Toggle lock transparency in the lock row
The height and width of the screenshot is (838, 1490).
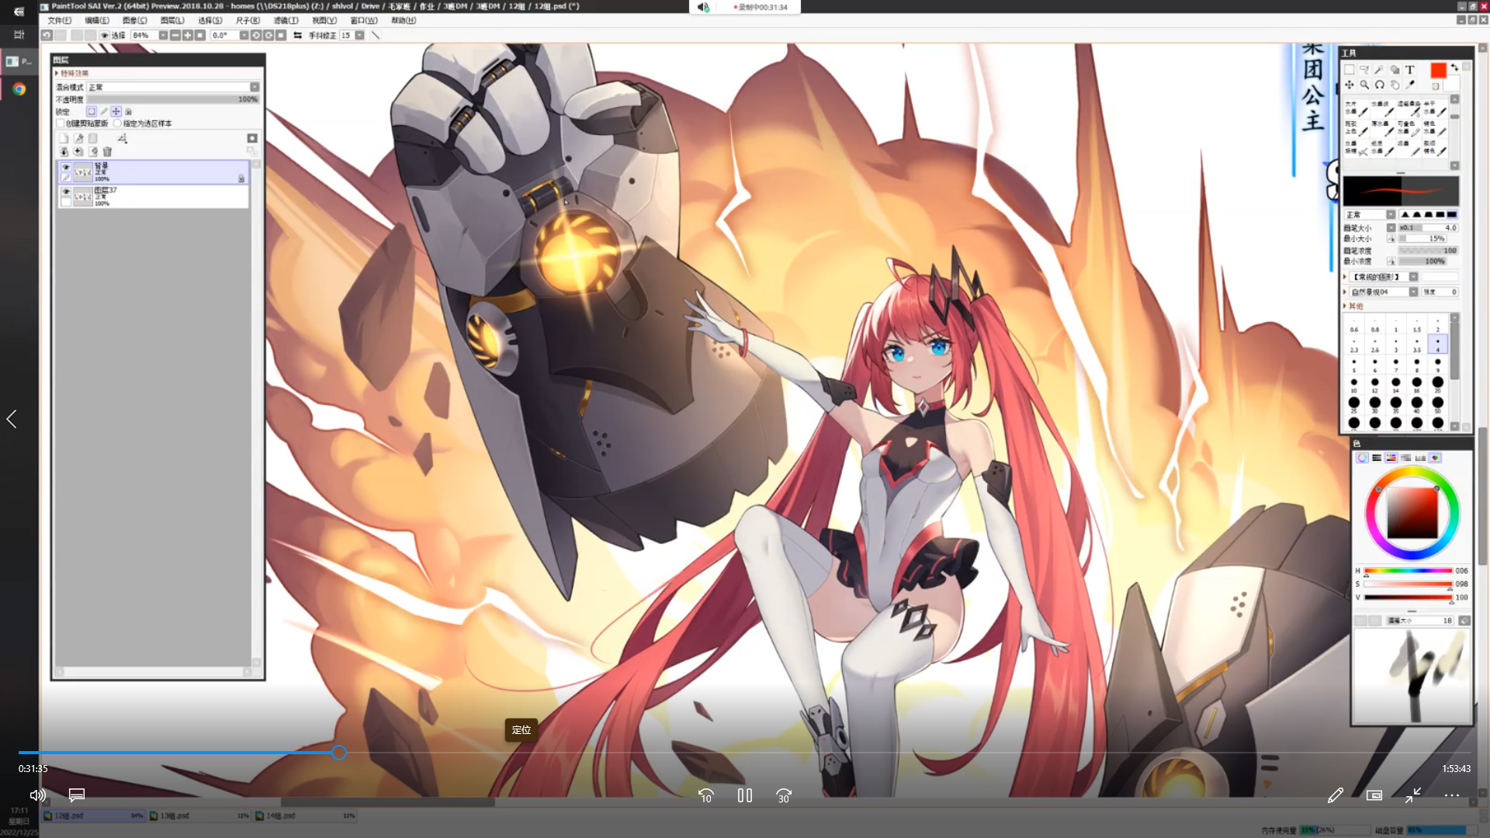[92, 112]
